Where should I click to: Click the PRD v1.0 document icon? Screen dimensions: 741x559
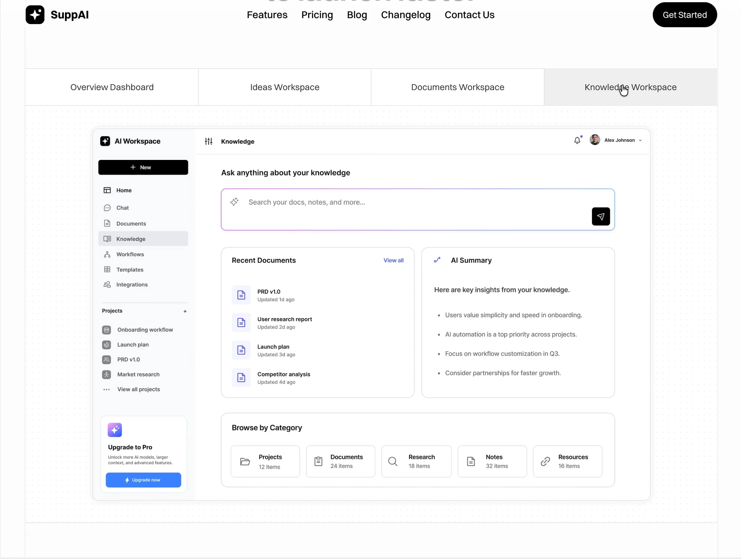tap(241, 295)
